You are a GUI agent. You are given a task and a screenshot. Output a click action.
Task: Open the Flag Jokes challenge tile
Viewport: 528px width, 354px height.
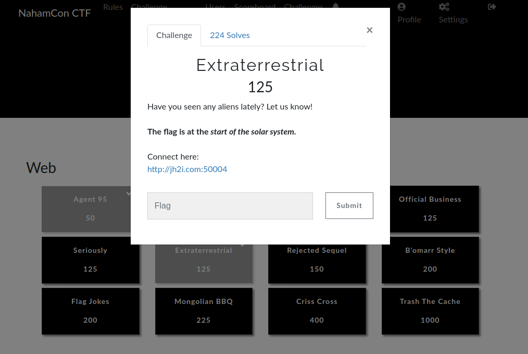pyautogui.click(x=90, y=311)
